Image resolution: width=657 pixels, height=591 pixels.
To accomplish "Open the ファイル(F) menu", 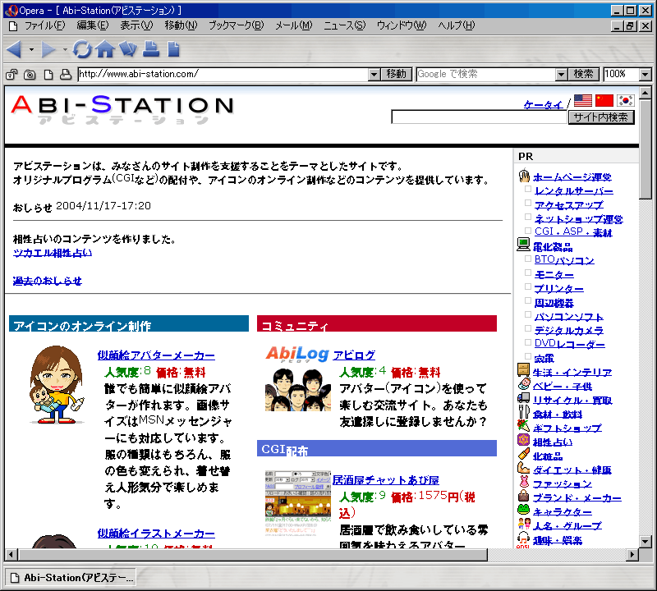I will click(x=44, y=25).
